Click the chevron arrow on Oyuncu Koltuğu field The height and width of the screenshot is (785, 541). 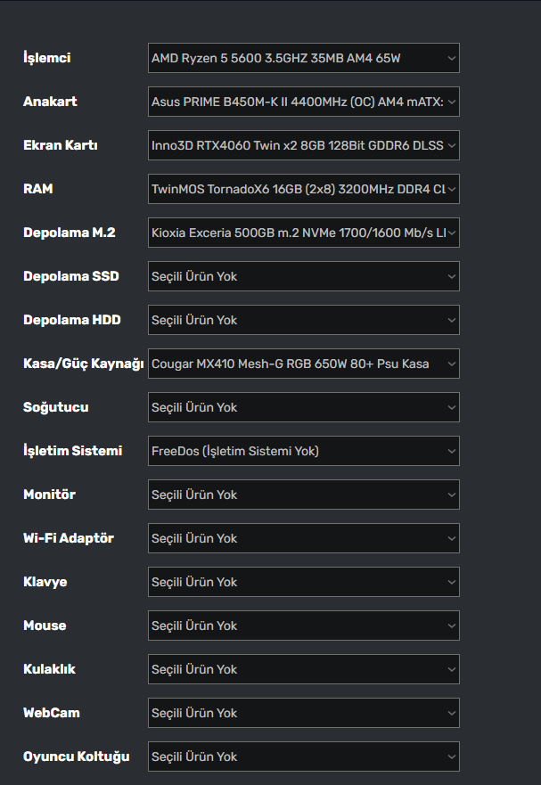click(x=451, y=756)
